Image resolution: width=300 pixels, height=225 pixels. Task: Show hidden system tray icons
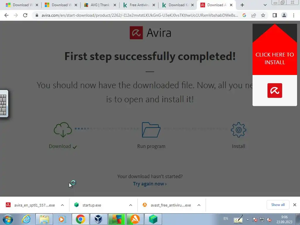(x=248, y=219)
